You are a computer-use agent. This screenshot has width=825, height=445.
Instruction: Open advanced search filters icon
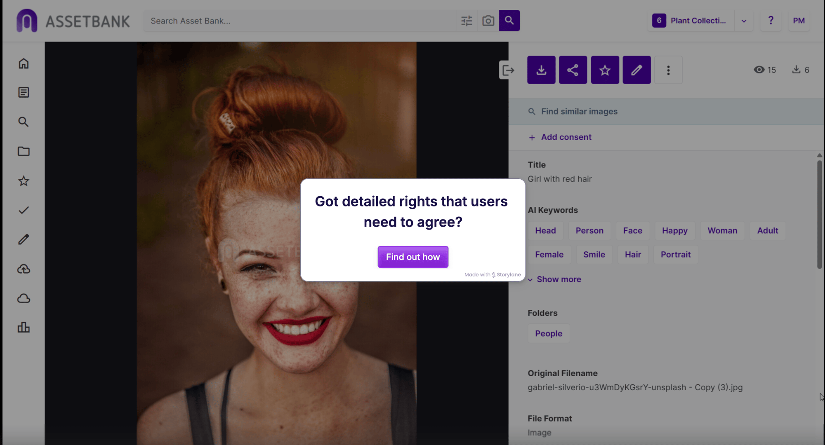[x=467, y=21]
